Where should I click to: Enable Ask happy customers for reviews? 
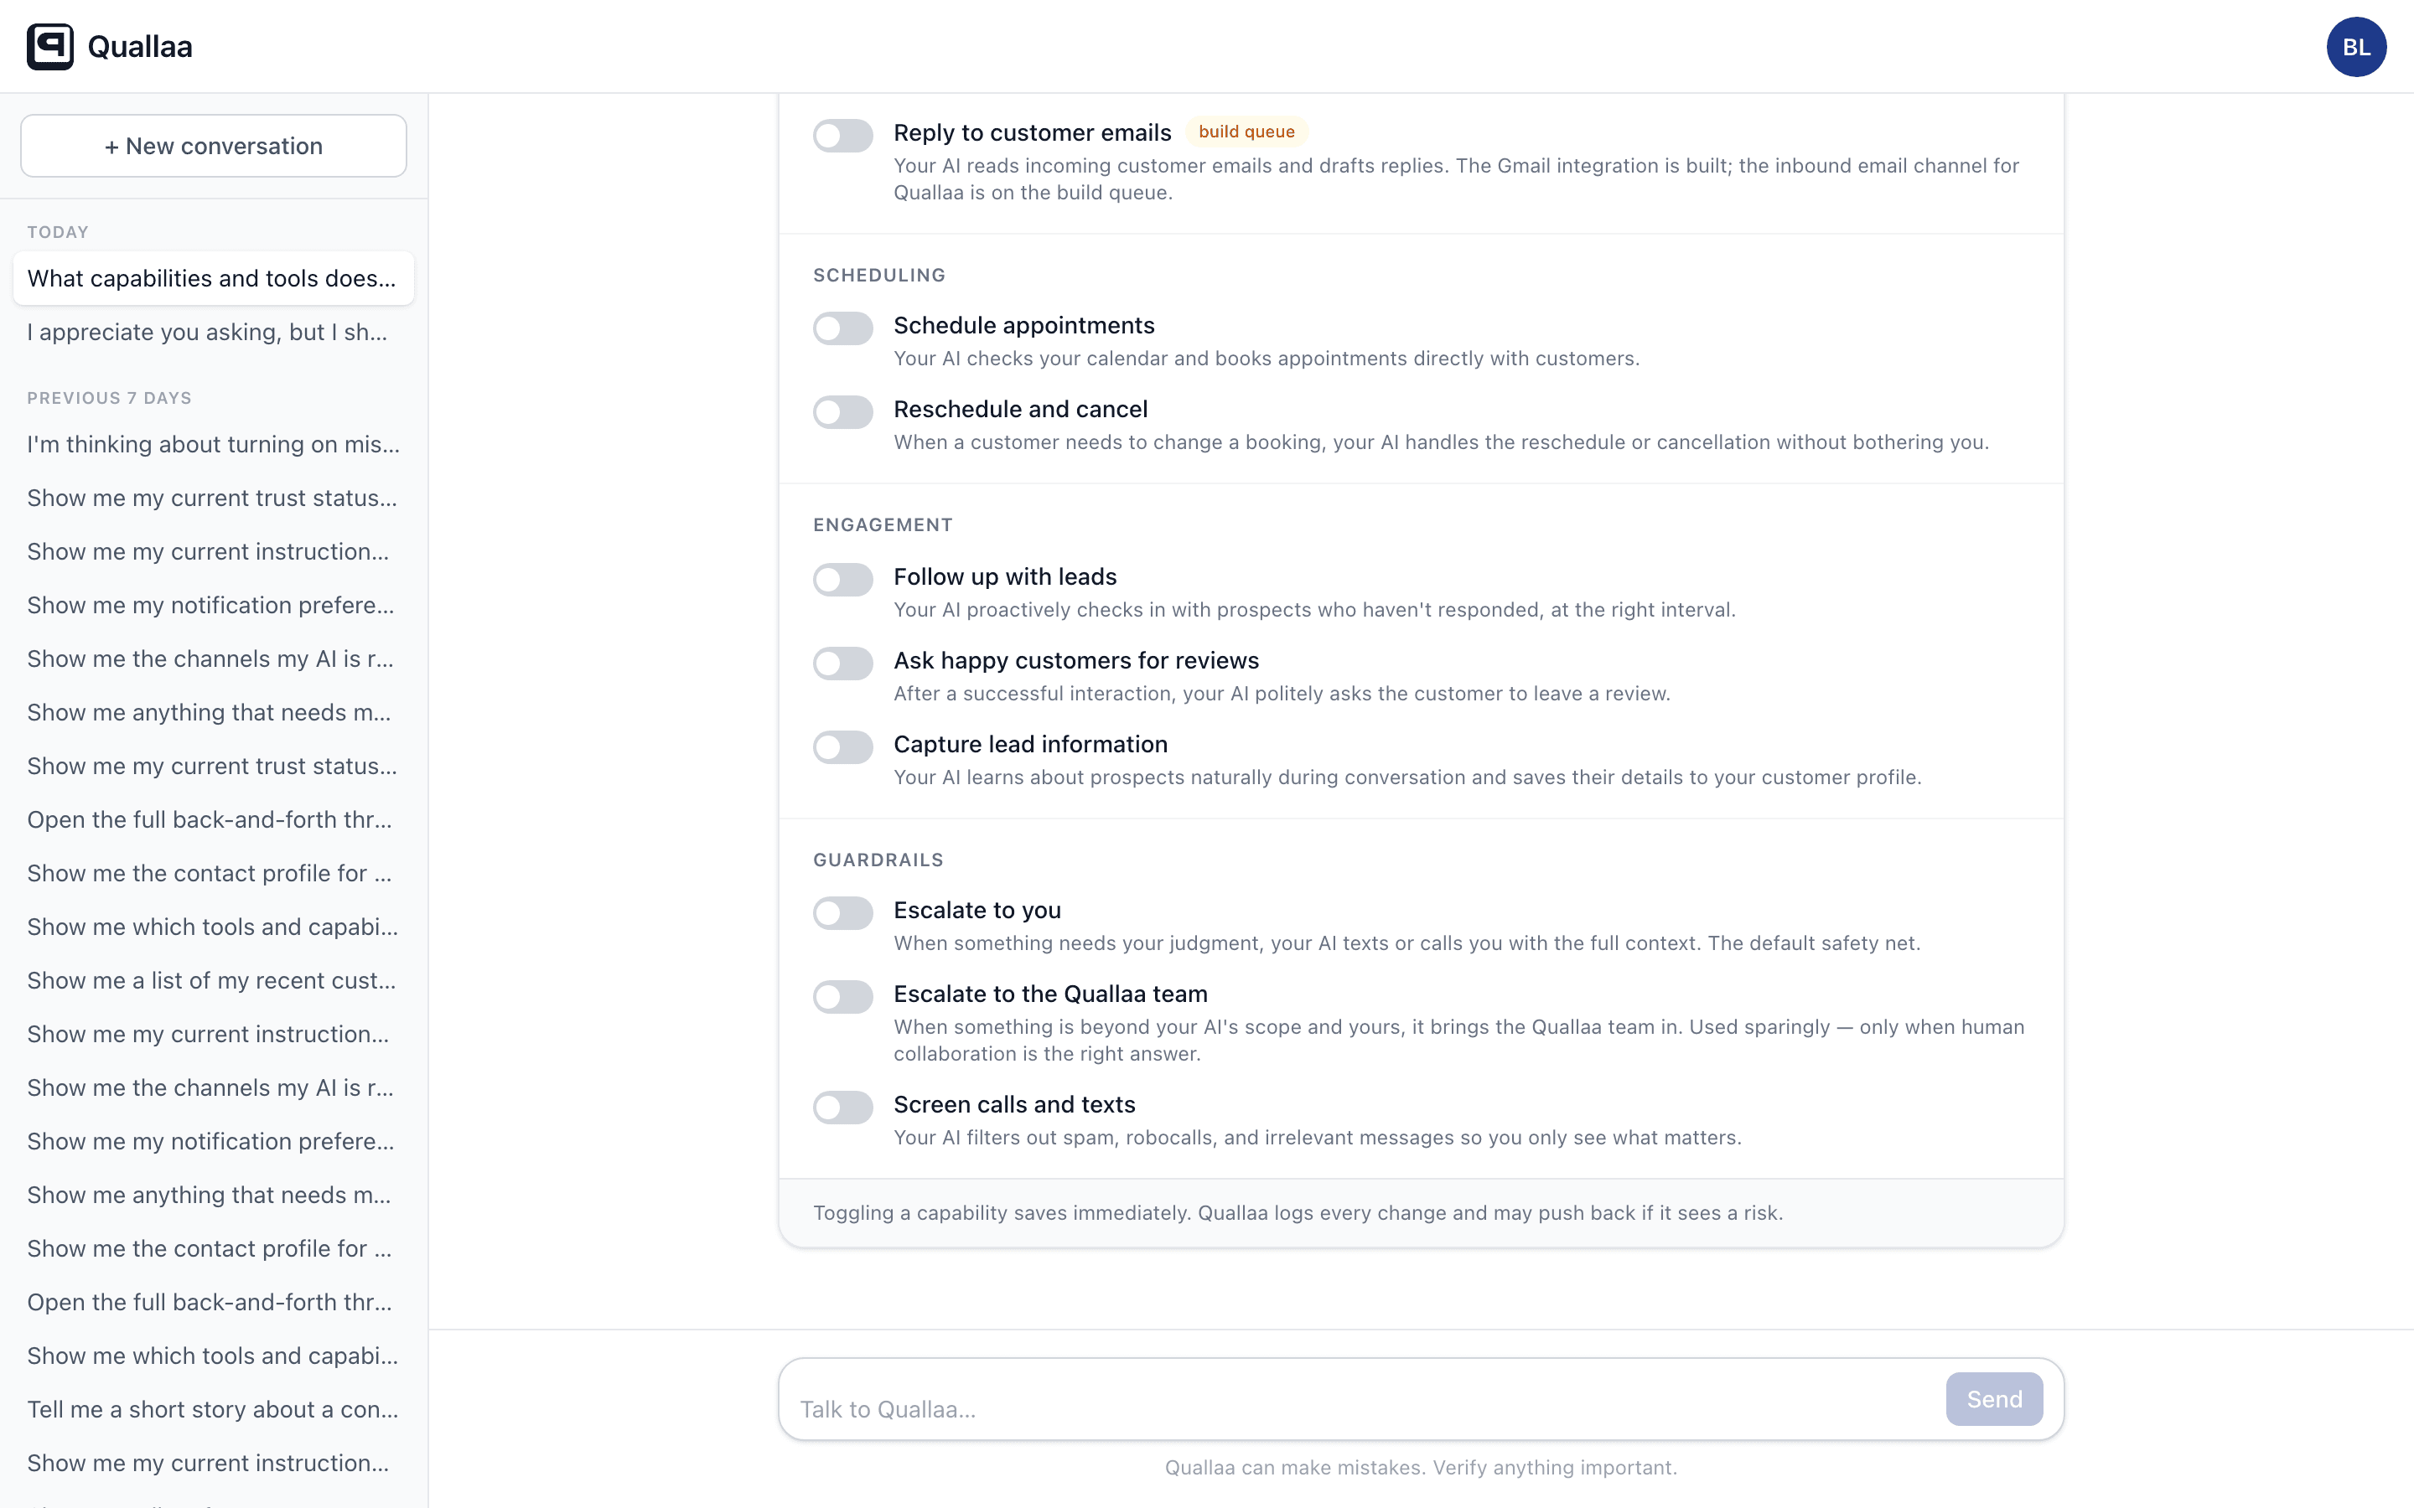(842, 664)
